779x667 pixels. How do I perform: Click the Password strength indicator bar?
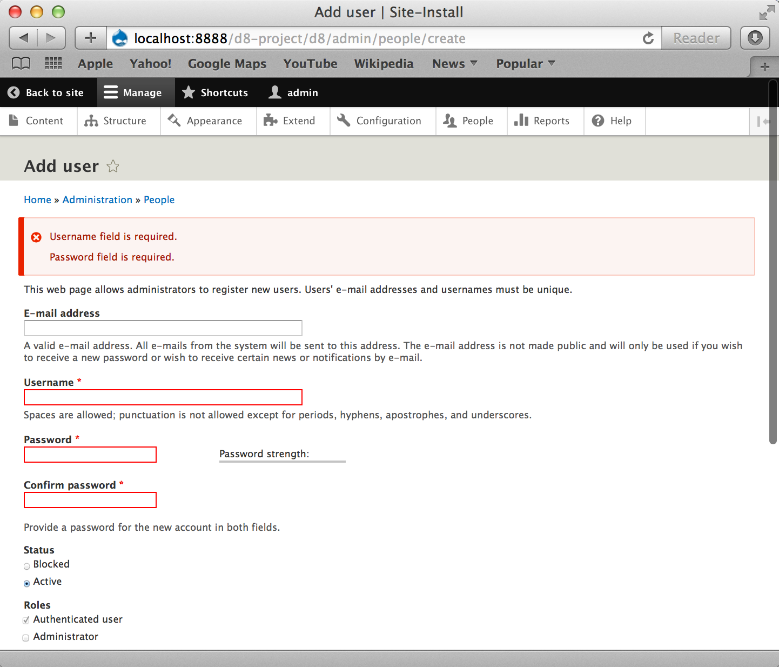tap(283, 462)
